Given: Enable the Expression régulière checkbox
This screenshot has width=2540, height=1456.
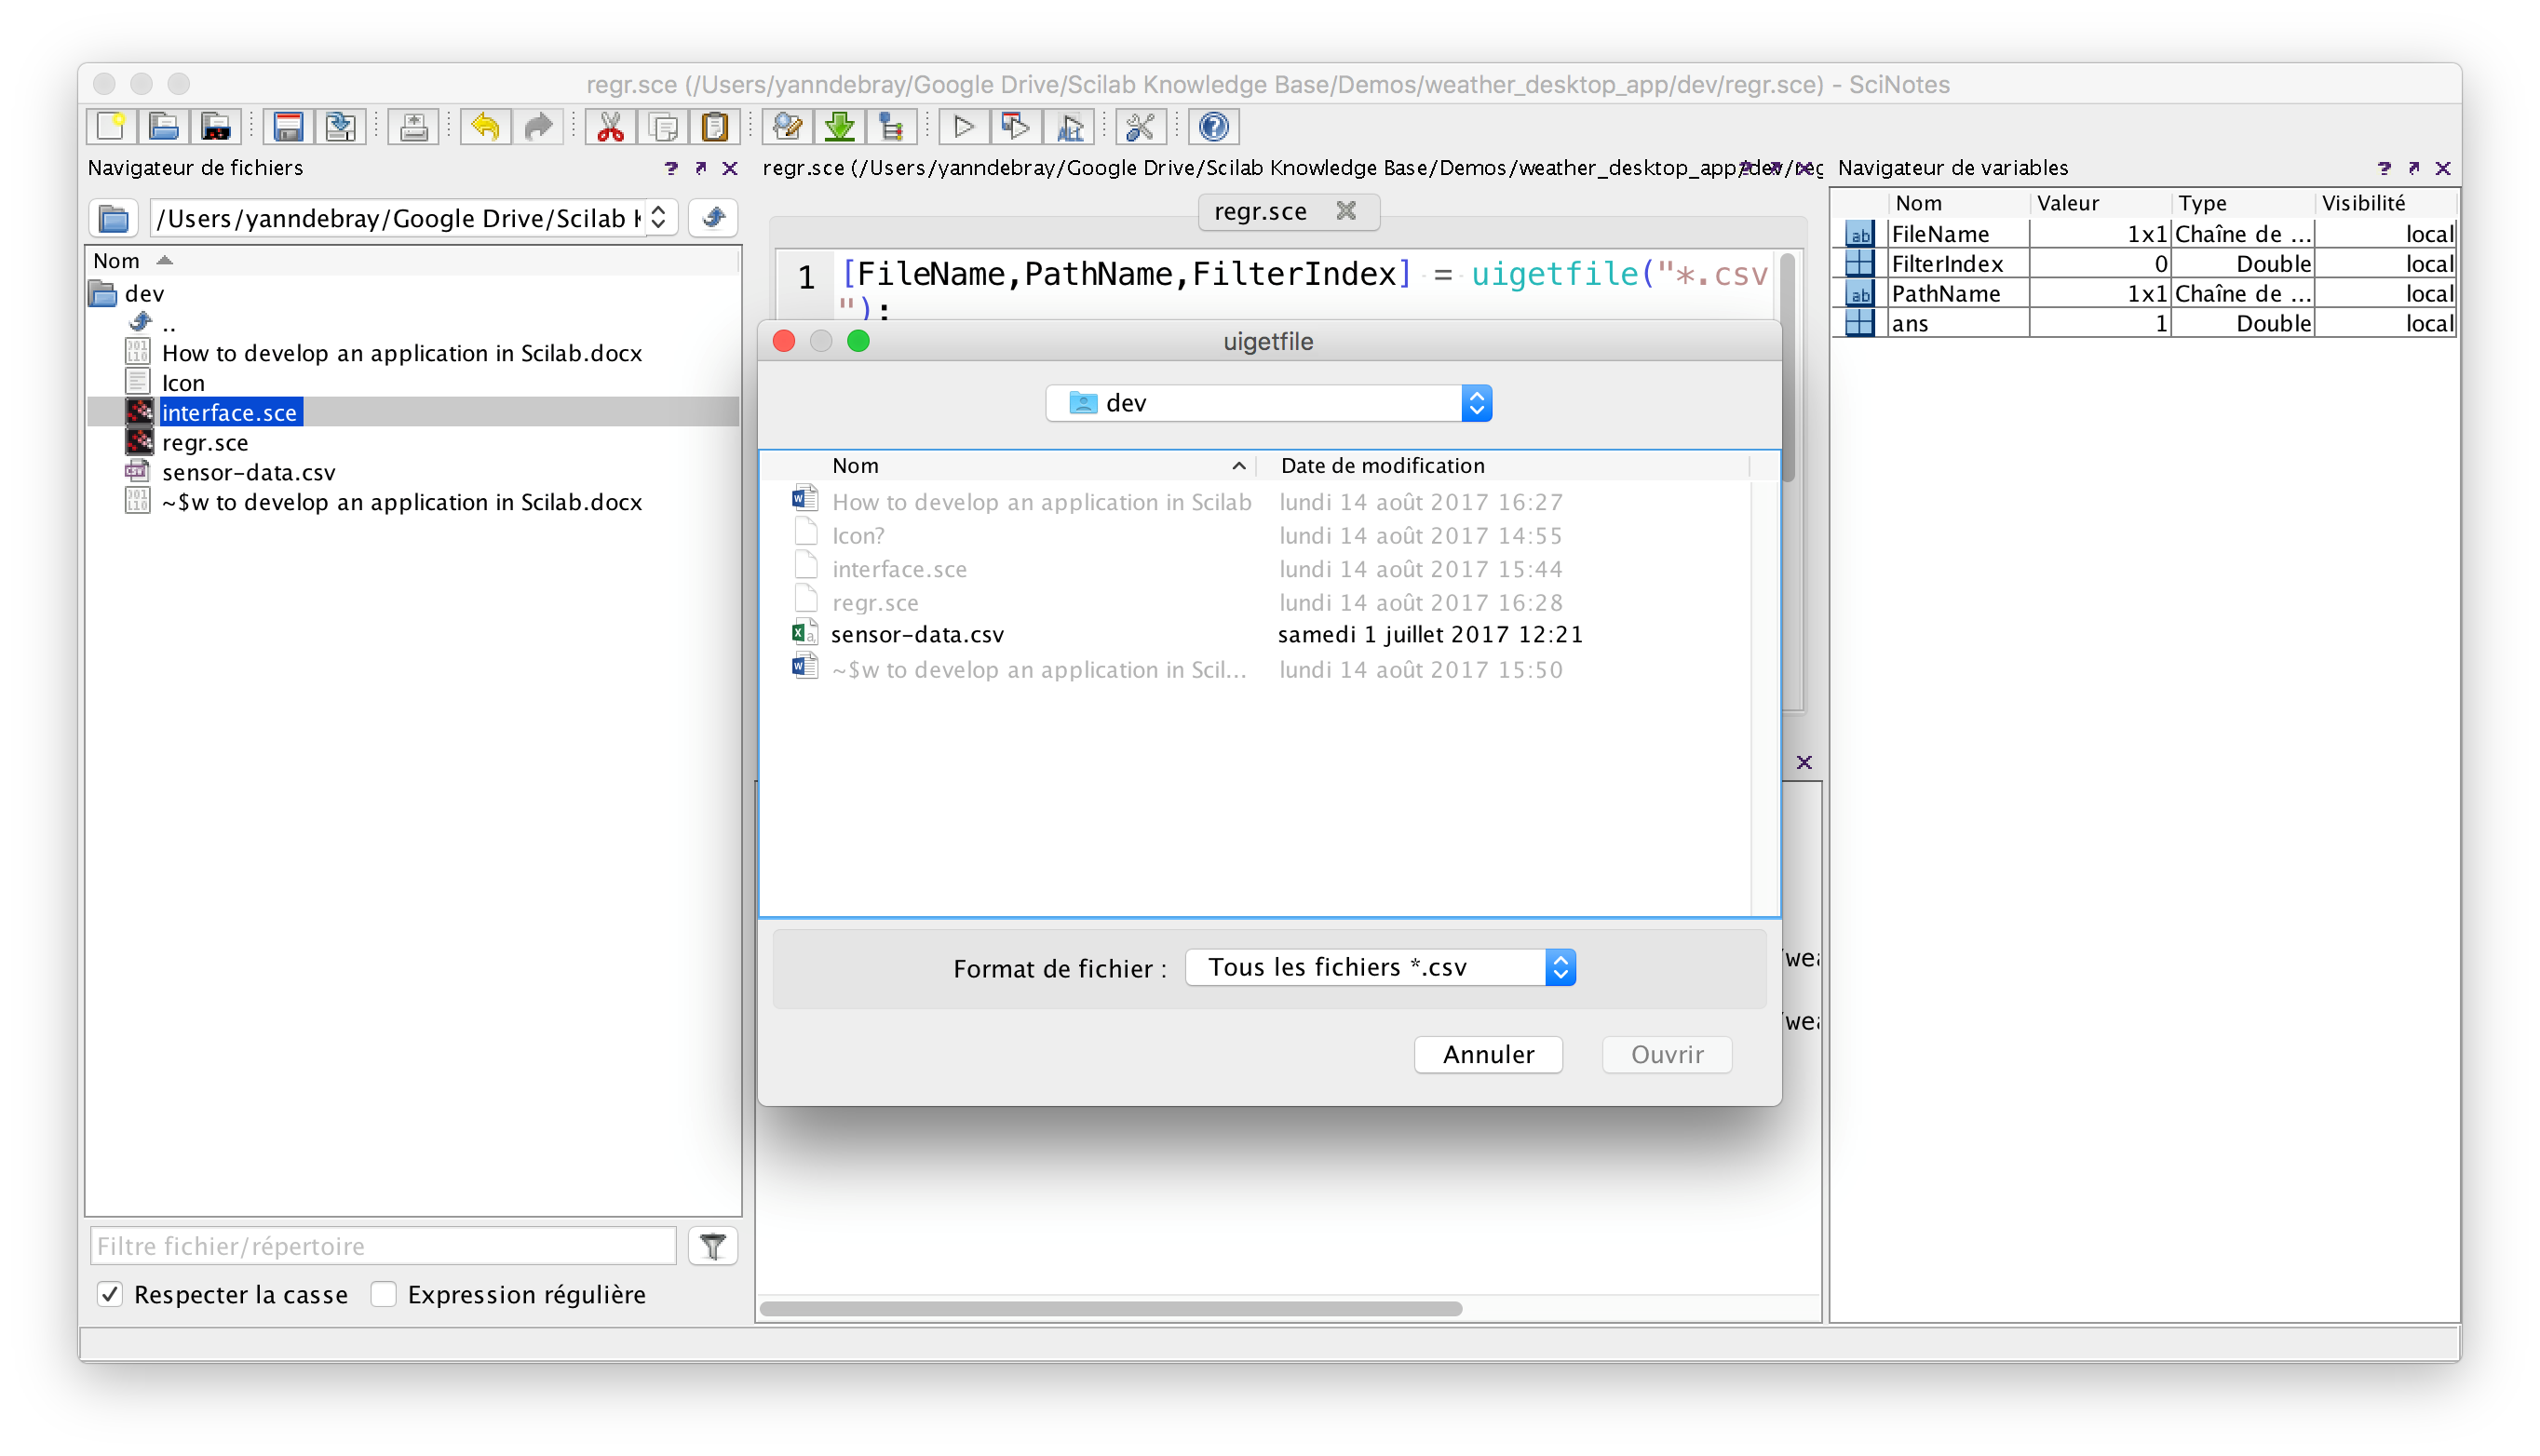Looking at the screenshot, I should [384, 1294].
